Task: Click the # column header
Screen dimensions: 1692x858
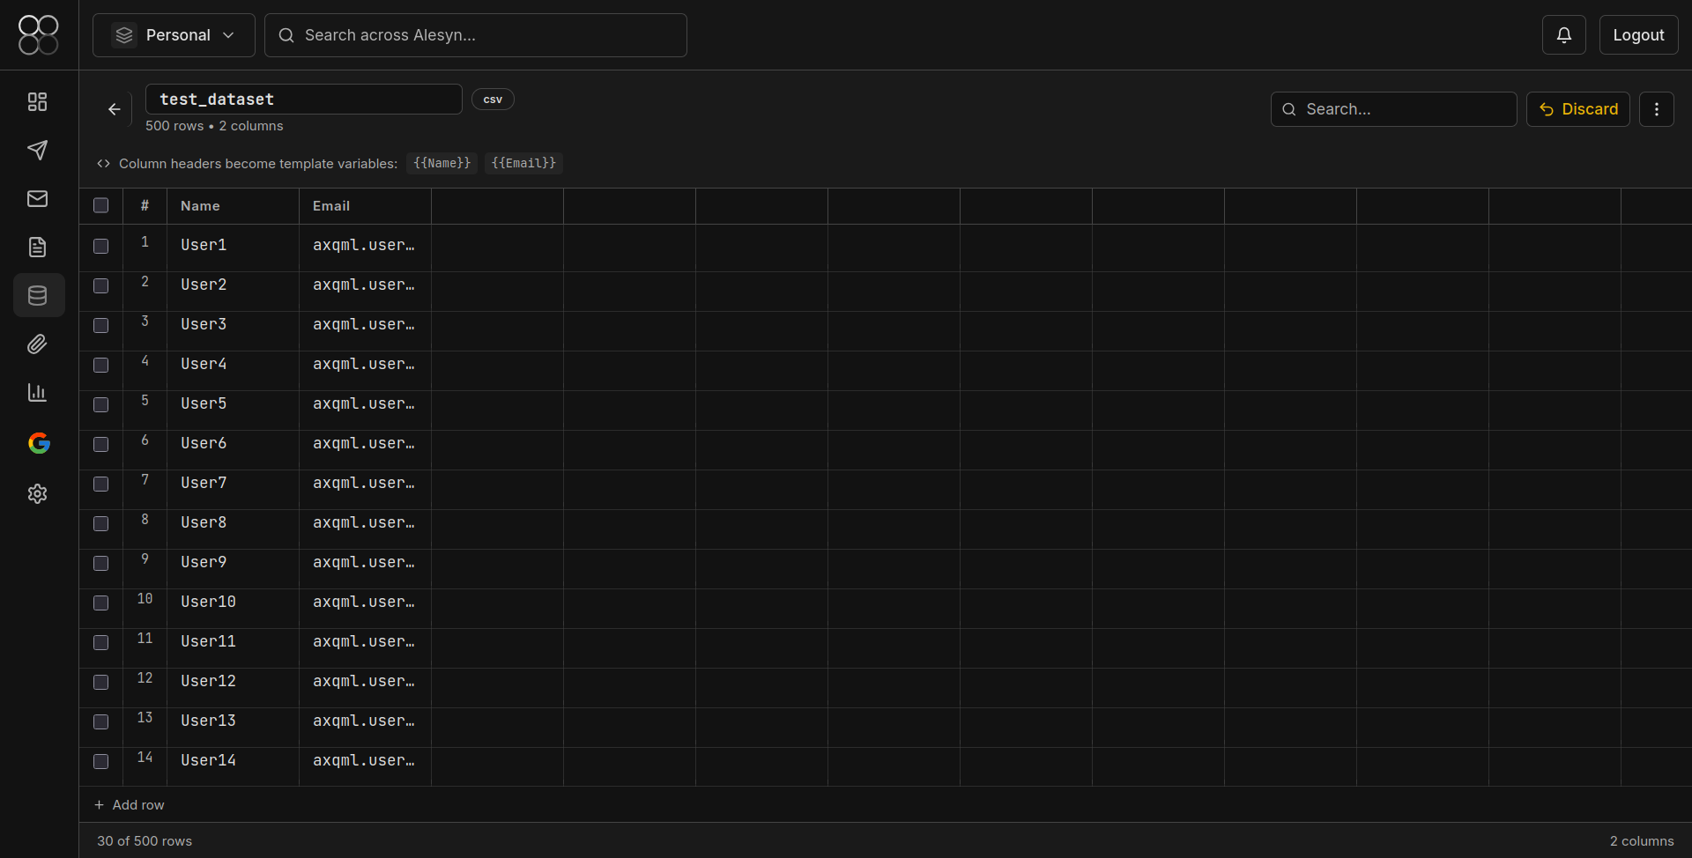Action: [x=145, y=206]
